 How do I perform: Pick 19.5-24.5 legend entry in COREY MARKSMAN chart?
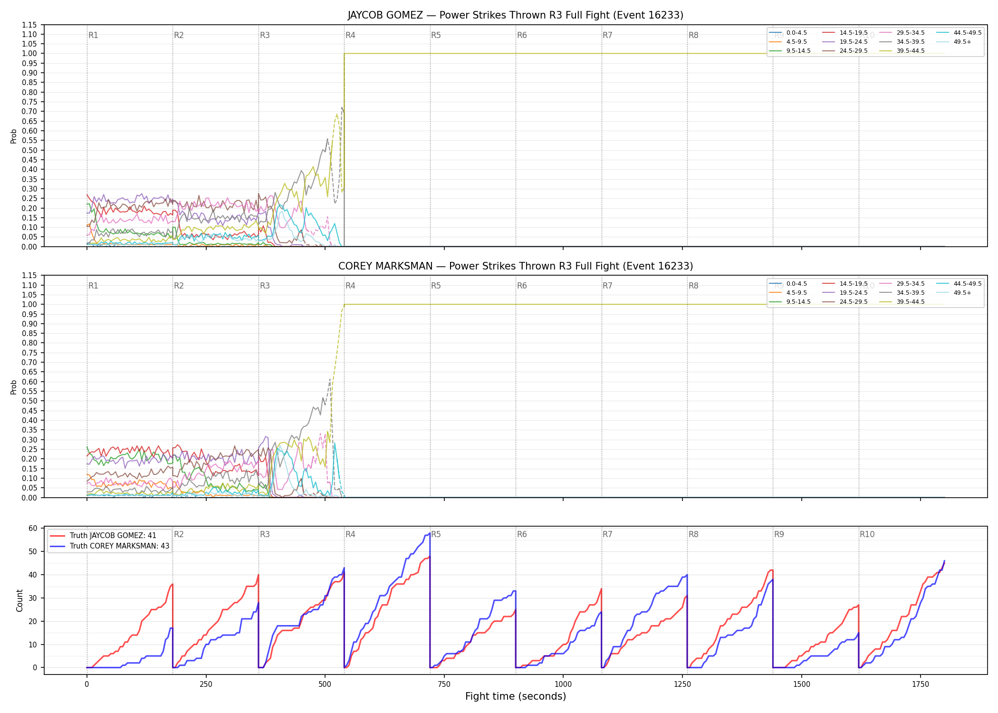(845, 293)
